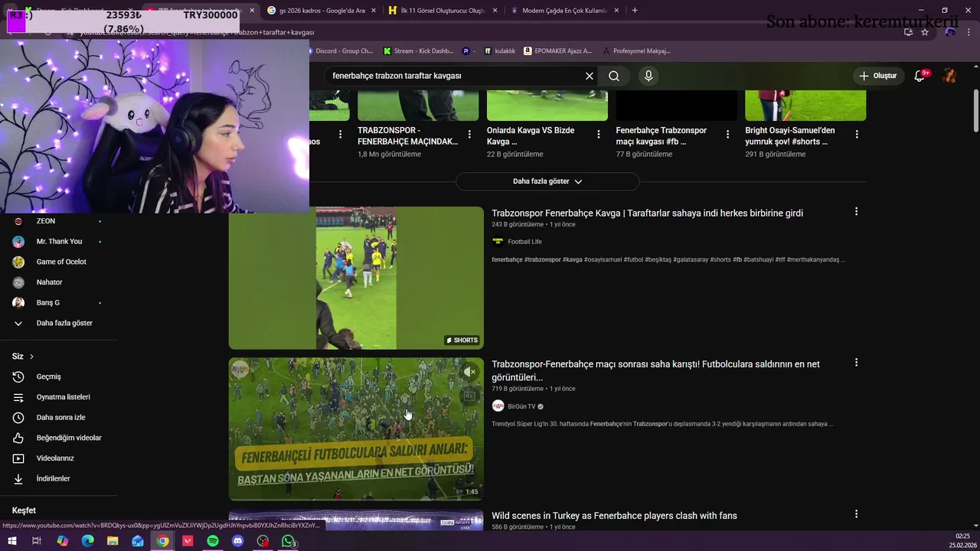Start voice search with the microphone
This screenshot has width=980, height=551.
pos(648,76)
